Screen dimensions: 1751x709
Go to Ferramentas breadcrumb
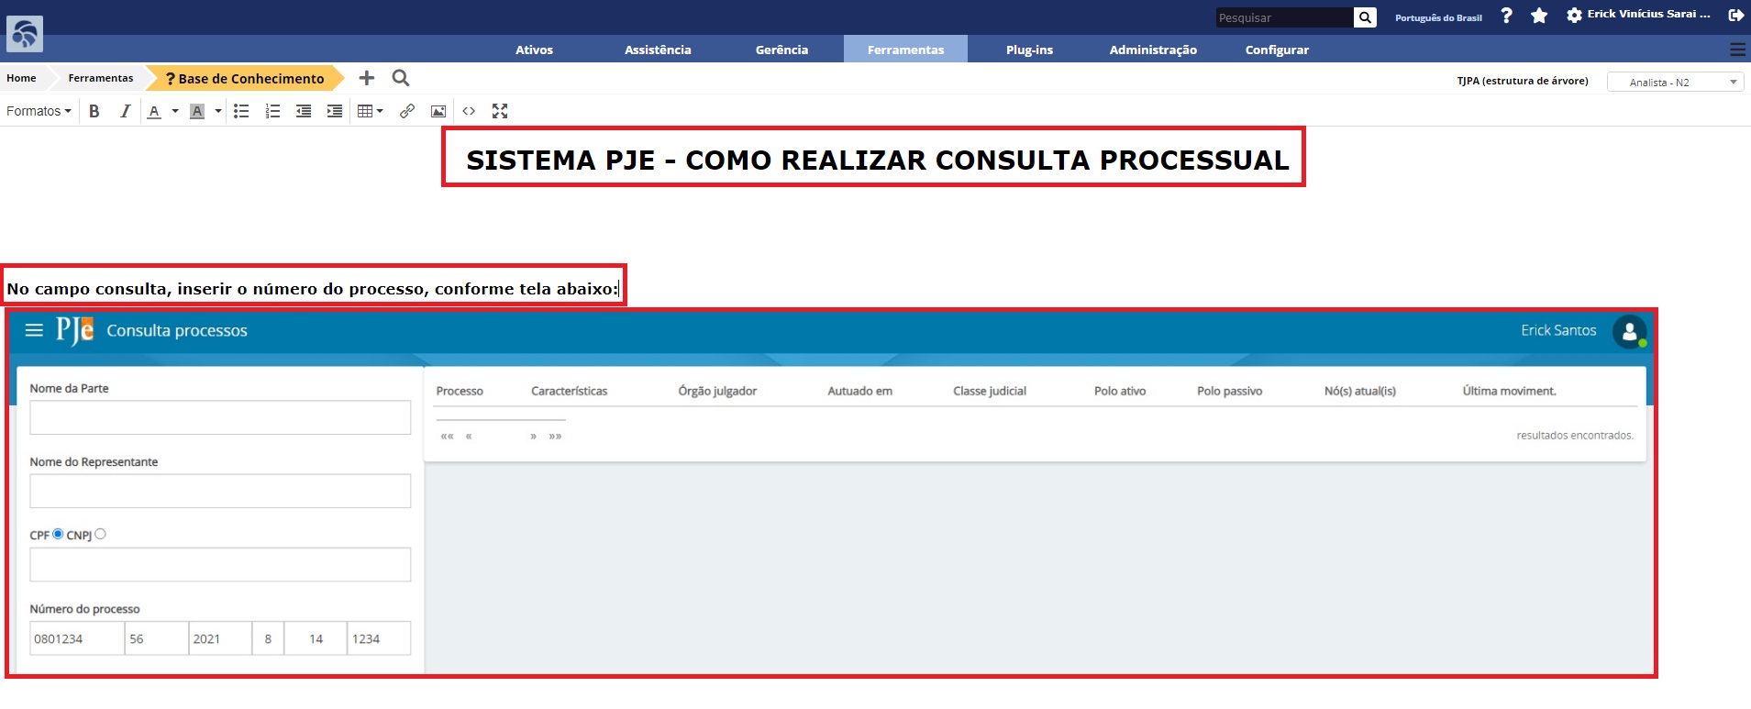[101, 78]
